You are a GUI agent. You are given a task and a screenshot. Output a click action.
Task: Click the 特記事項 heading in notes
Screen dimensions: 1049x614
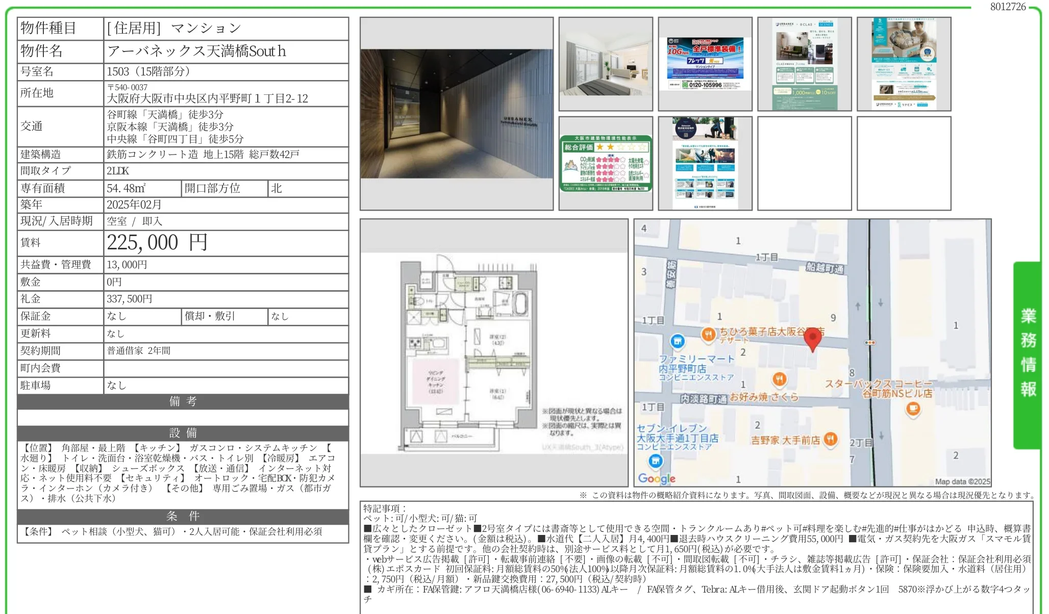(x=385, y=508)
